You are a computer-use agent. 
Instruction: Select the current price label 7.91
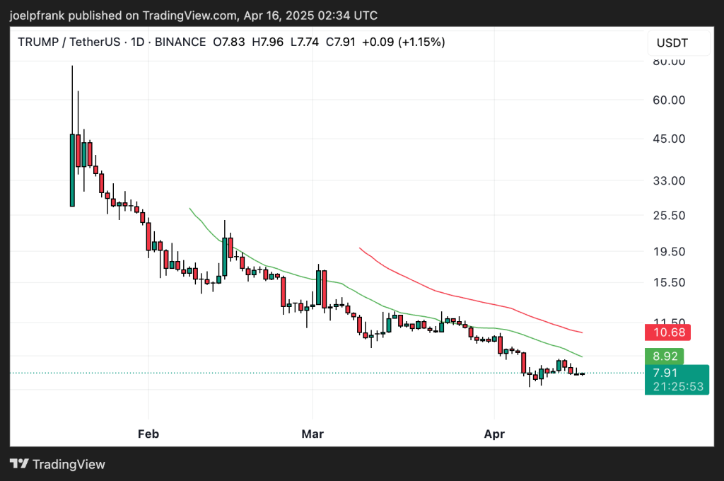(665, 371)
